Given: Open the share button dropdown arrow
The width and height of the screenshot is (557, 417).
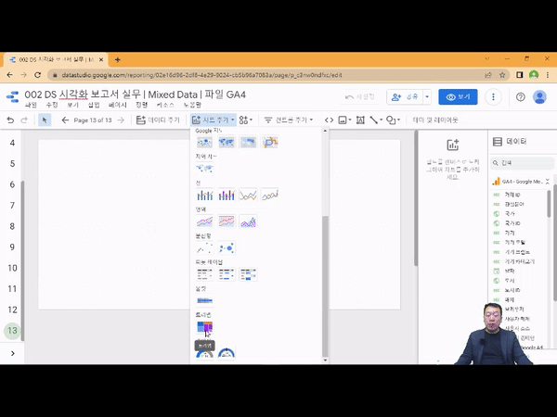Looking at the screenshot, I should [x=427, y=96].
